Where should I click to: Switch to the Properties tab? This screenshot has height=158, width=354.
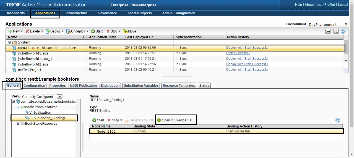click(58, 86)
